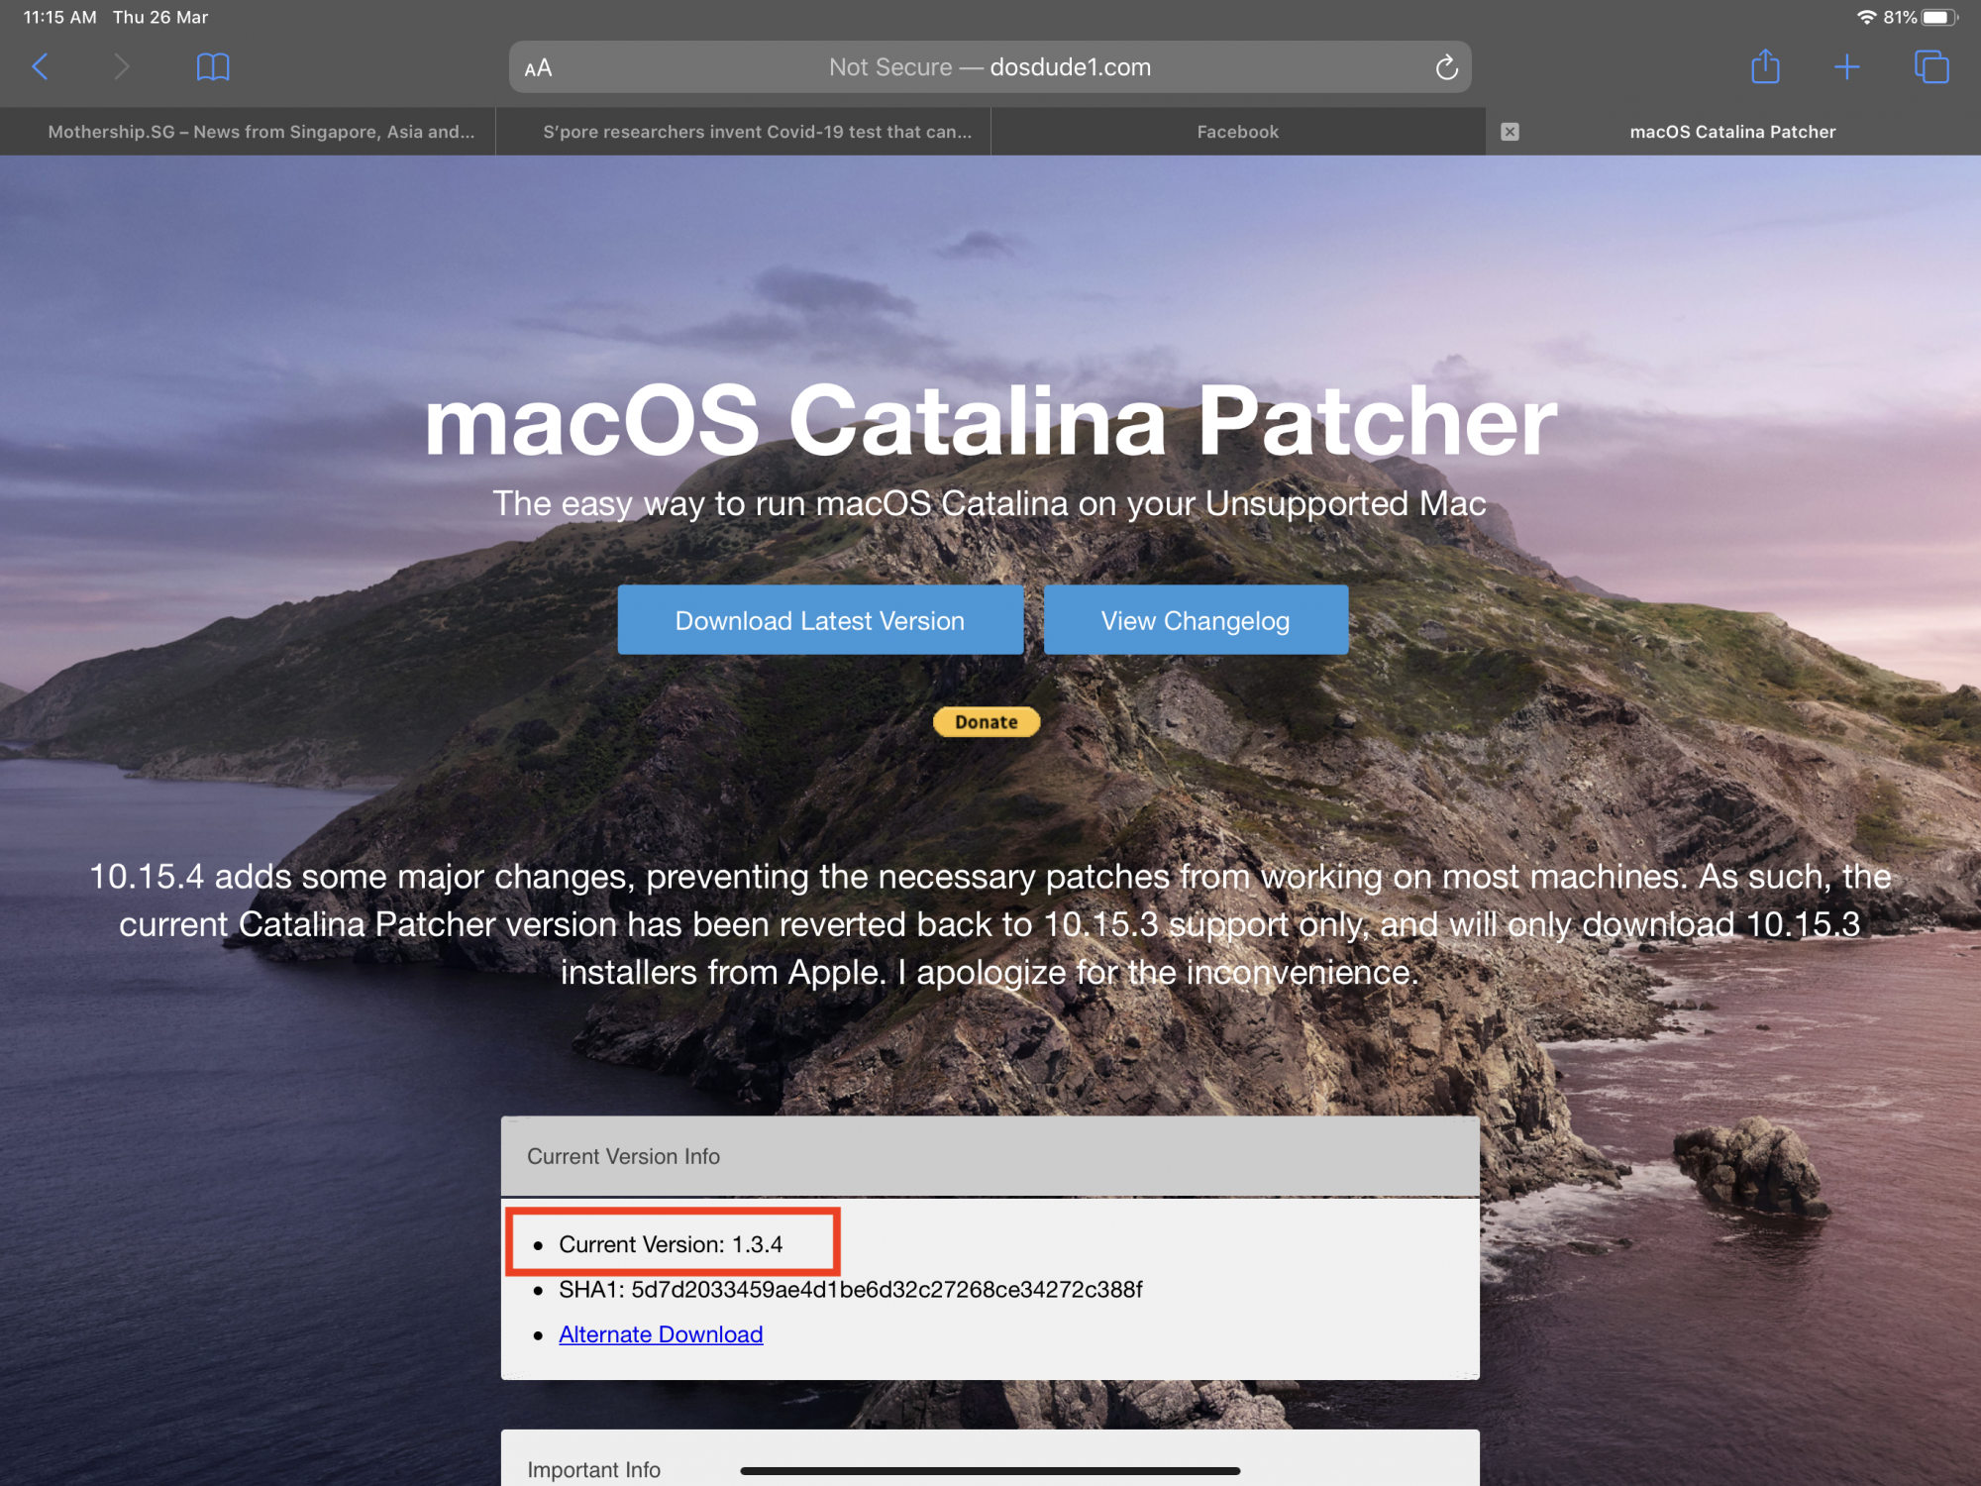Switch to the Facebook tab
The image size is (1981, 1486).
pos(1238,132)
